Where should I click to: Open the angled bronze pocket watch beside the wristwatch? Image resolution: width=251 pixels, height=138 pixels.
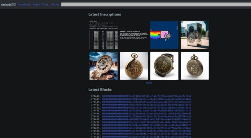(195, 66)
